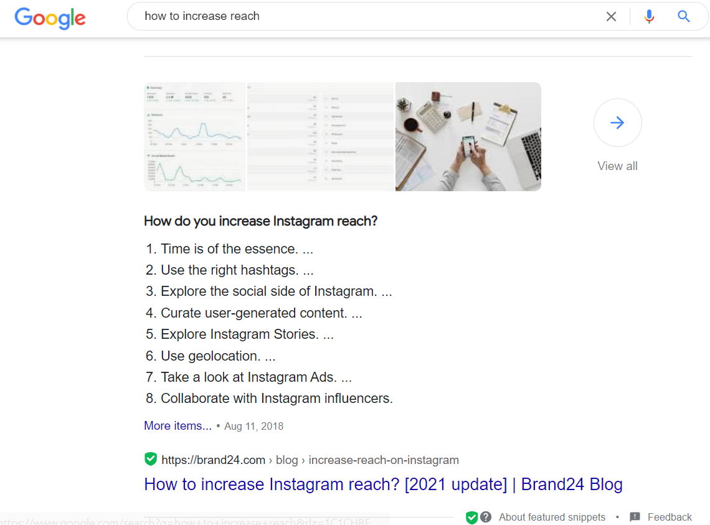Viewport: 710px width, 525px height.
Task: Click green shield icon near About featured snippets
Action: pyautogui.click(x=471, y=518)
